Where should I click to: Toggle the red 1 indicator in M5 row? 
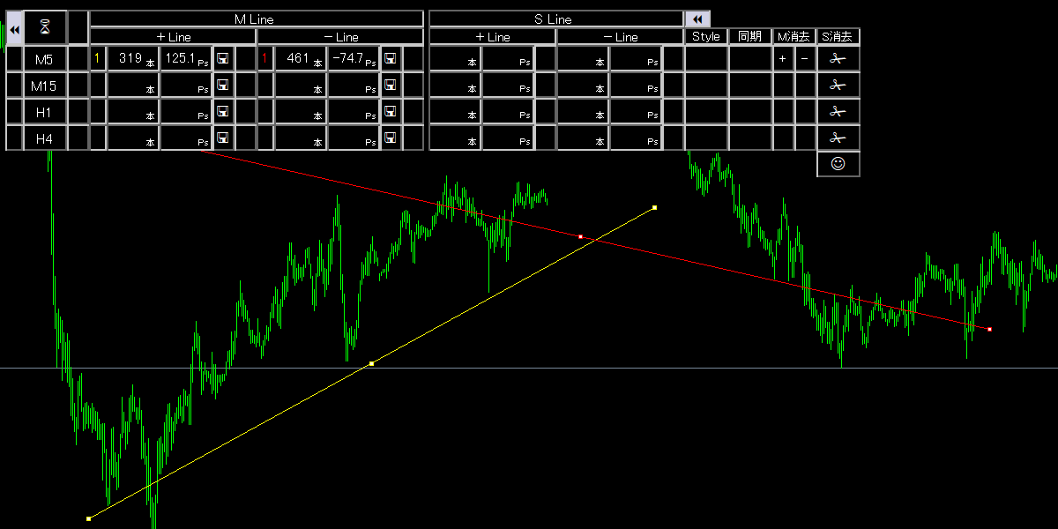(x=264, y=59)
